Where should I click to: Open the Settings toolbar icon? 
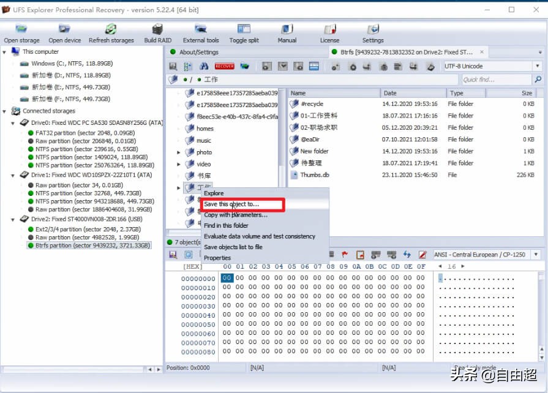coord(373,29)
